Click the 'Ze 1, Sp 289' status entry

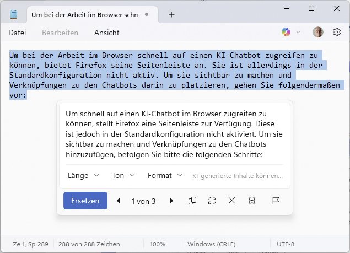pos(30,244)
